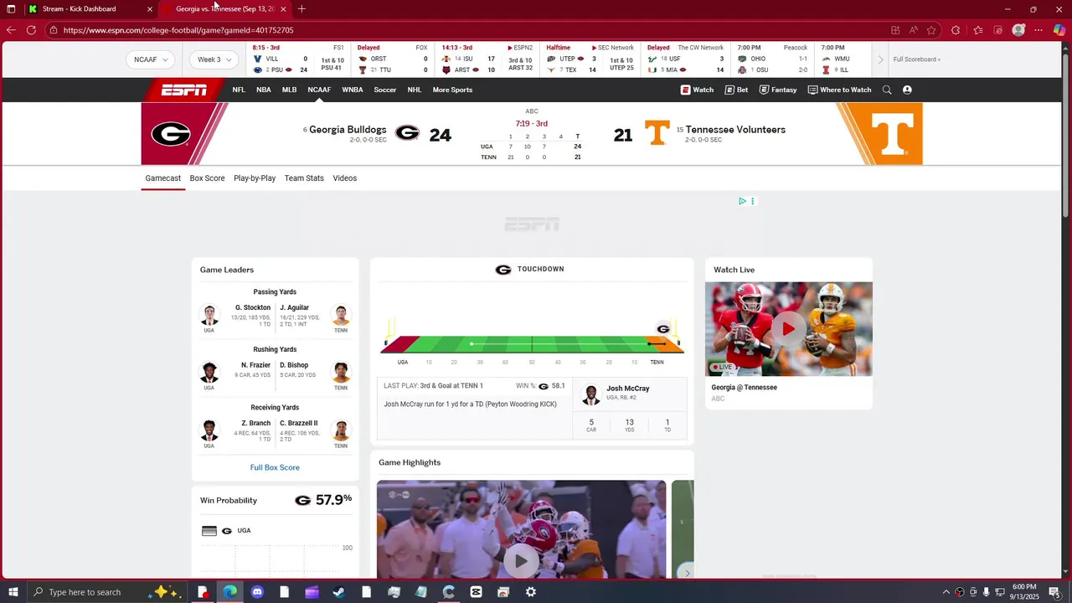The image size is (1072, 603).
Task: Open Edge settings and more menu
Action: click(1038, 30)
